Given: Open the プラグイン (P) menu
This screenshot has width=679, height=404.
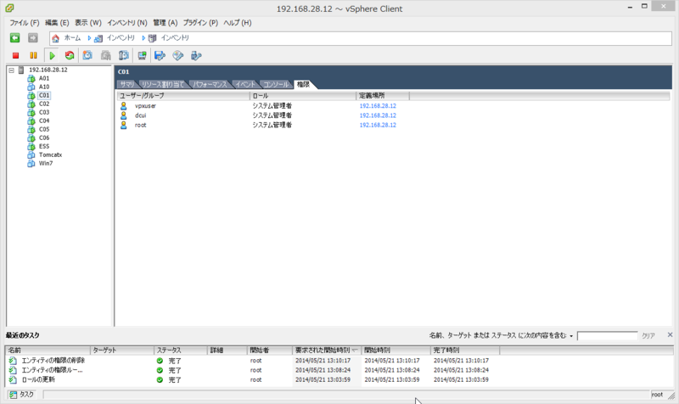Looking at the screenshot, I should [x=200, y=23].
